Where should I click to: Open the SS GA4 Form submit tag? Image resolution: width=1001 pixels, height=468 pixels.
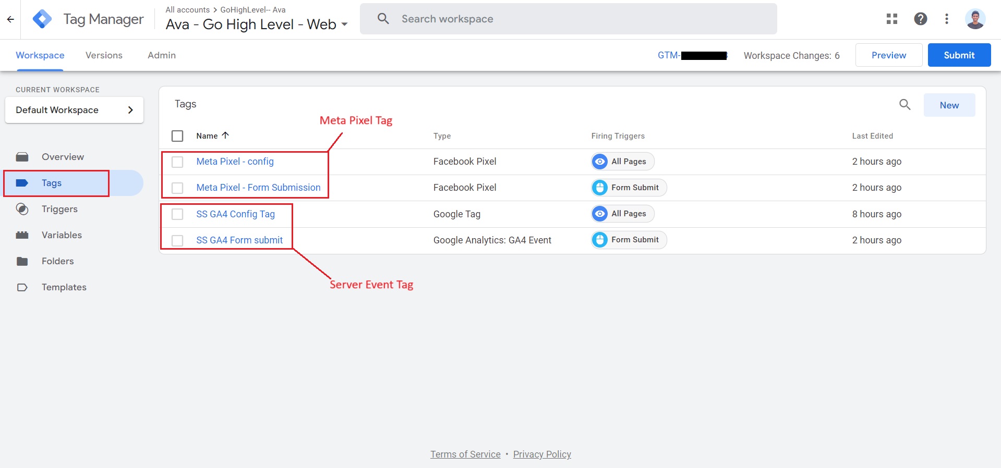pyautogui.click(x=239, y=240)
